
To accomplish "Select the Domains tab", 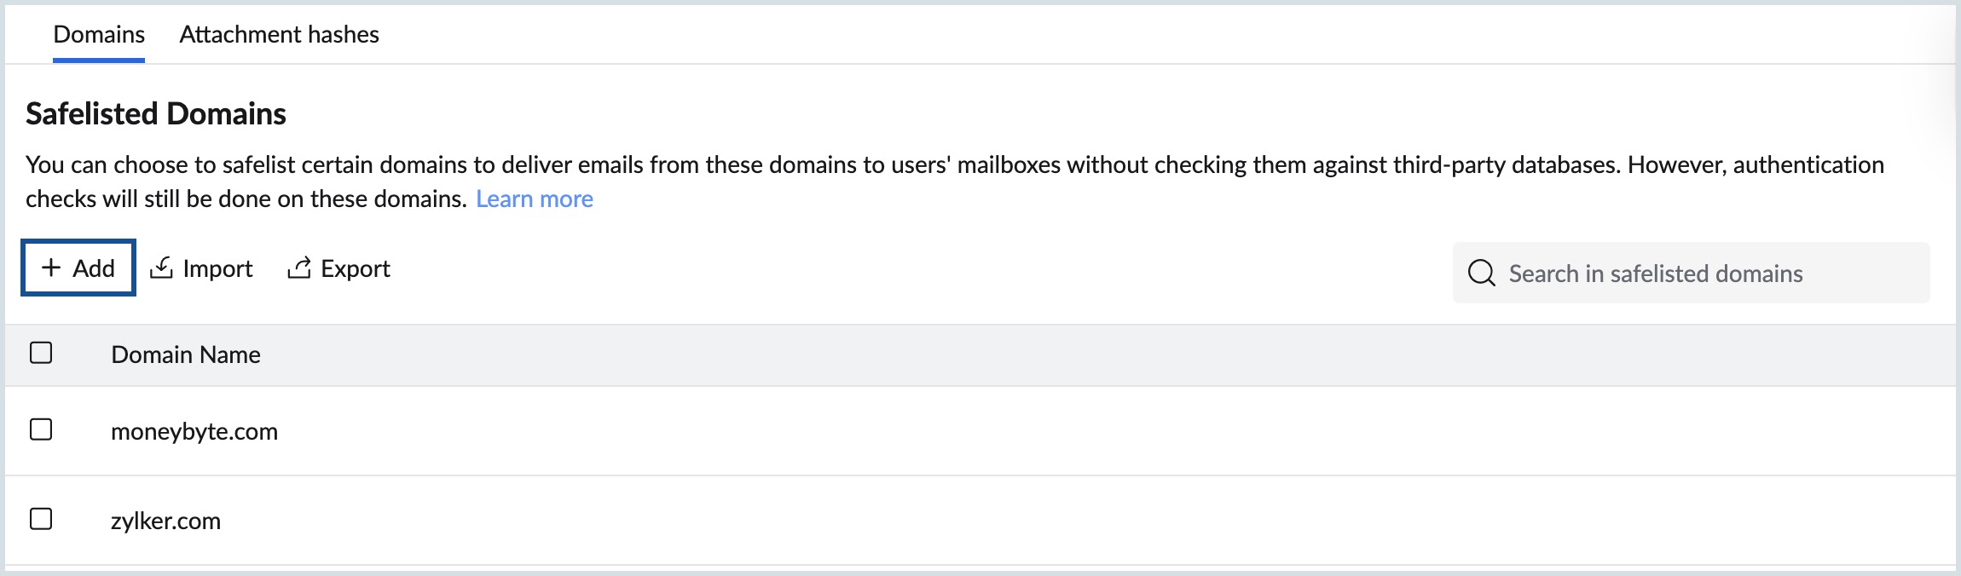I will pyautogui.click(x=99, y=34).
